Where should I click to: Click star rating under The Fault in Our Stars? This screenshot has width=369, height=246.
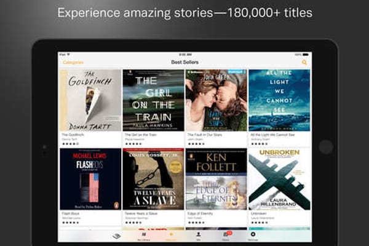point(196,144)
